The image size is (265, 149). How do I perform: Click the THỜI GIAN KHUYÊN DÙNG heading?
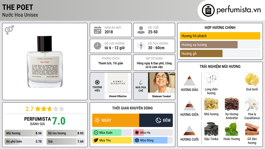click(132, 108)
